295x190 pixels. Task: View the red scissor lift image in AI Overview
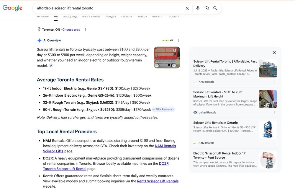167,58
